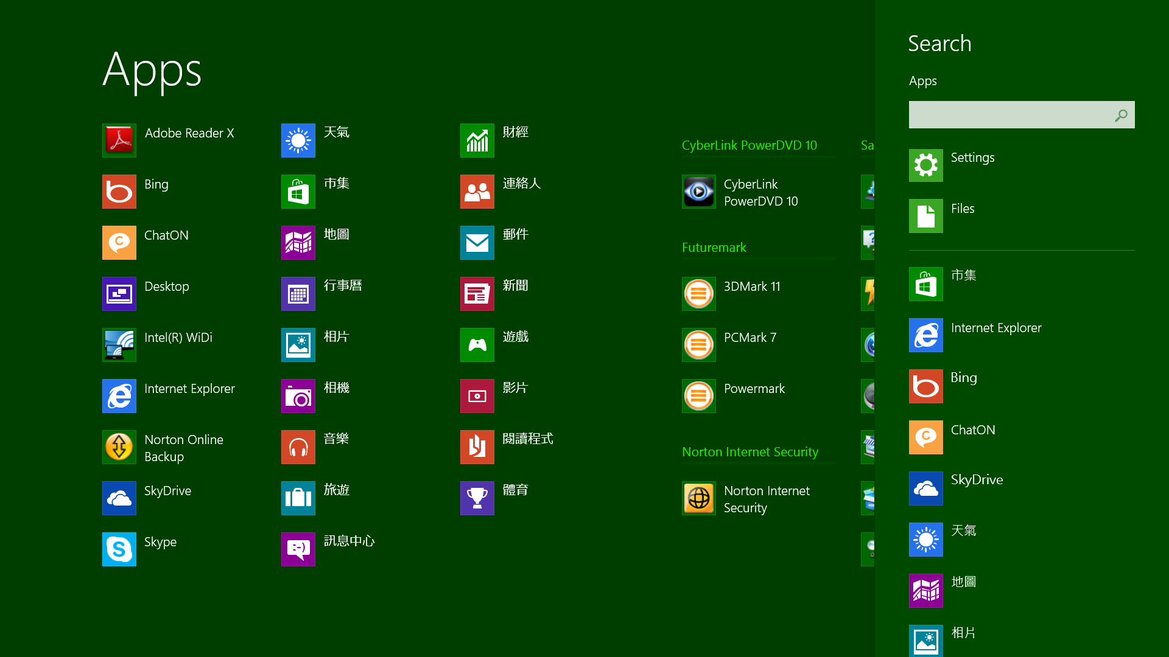Click the CyberLink PowerDVD 10 group header

pos(749,145)
